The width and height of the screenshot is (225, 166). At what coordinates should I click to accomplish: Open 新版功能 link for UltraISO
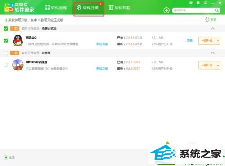click(x=102, y=68)
